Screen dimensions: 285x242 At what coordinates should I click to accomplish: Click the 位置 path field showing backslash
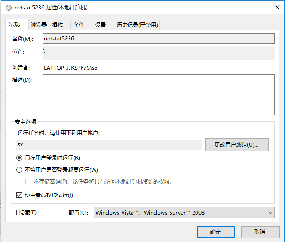pyautogui.click(x=158, y=53)
